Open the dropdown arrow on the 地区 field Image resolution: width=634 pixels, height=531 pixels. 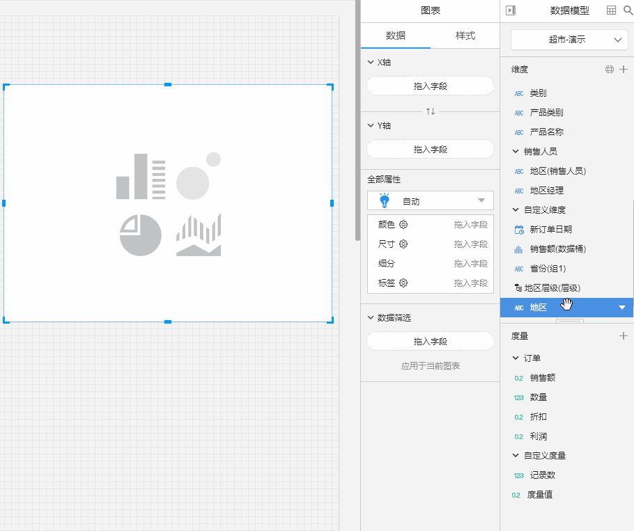click(x=622, y=308)
